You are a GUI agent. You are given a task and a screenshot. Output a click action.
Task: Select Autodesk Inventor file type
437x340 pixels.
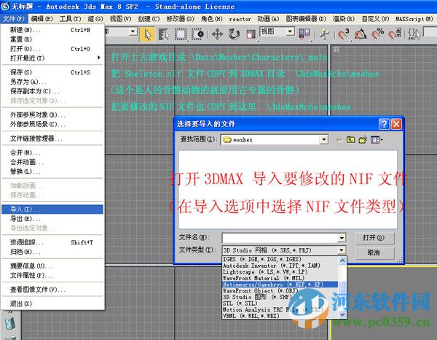point(280,266)
